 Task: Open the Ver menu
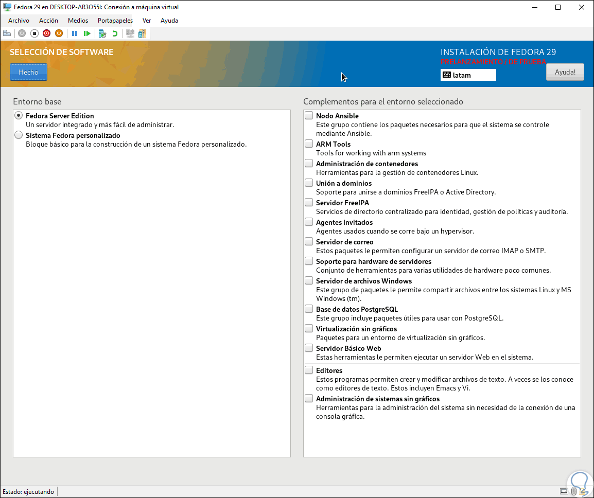(x=147, y=21)
